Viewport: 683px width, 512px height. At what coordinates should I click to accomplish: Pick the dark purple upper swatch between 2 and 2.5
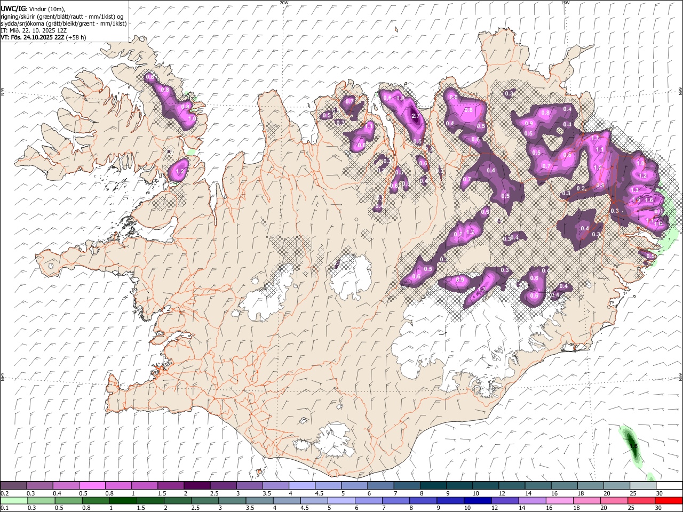[x=197, y=486]
